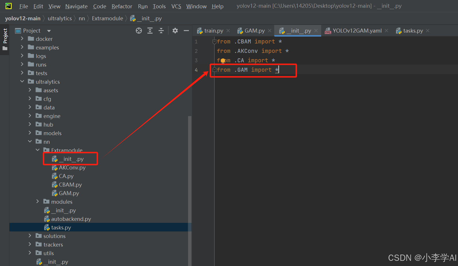Open the VCS menu

(x=176, y=6)
